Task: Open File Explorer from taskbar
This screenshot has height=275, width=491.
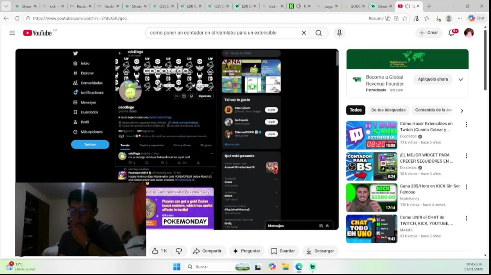Action: point(285,267)
